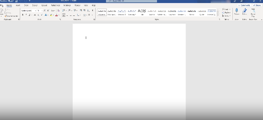The image size is (263, 120).
Task: Click the Numbering list icon
Action: (69, 10)
